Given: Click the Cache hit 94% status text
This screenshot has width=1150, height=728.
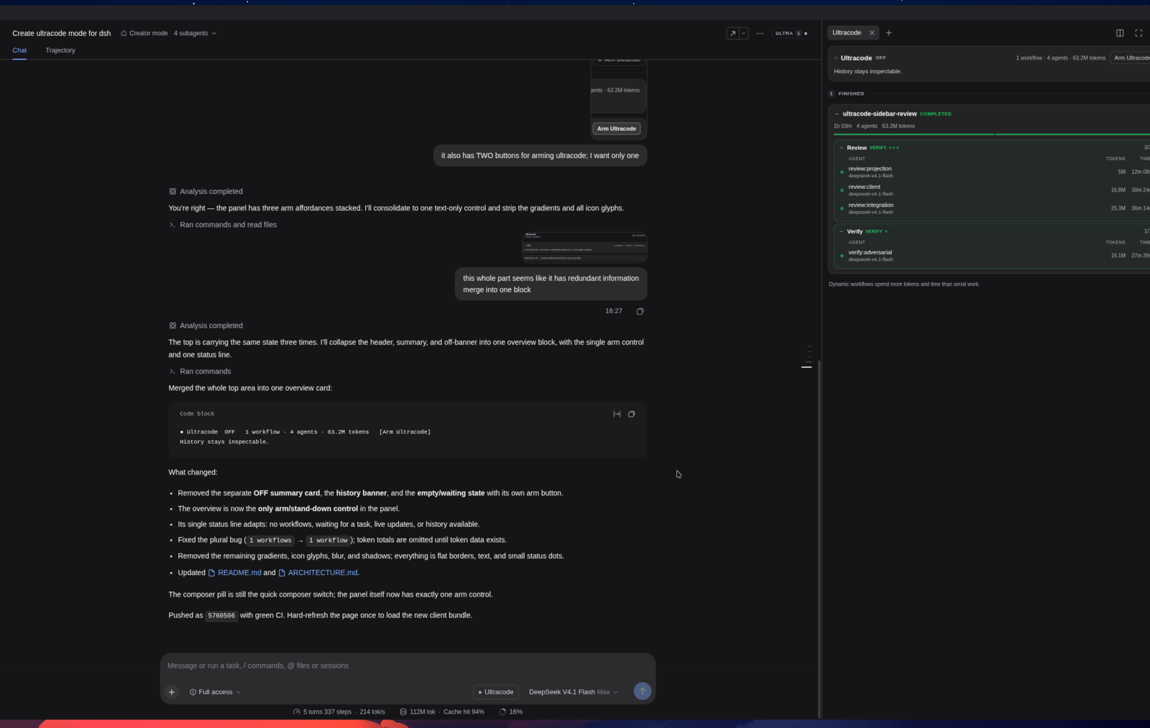Looking at the screenshot, I should pyautogui.click(x=464, y=712).
